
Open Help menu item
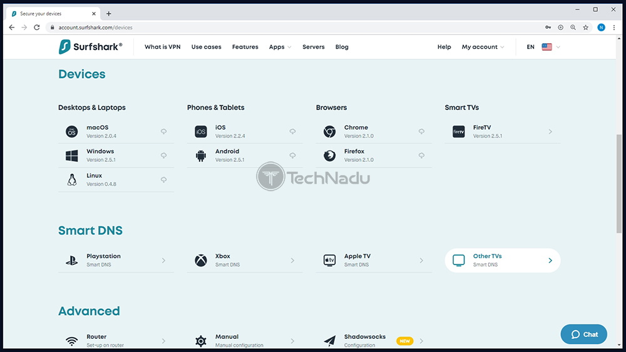[444, 47]
